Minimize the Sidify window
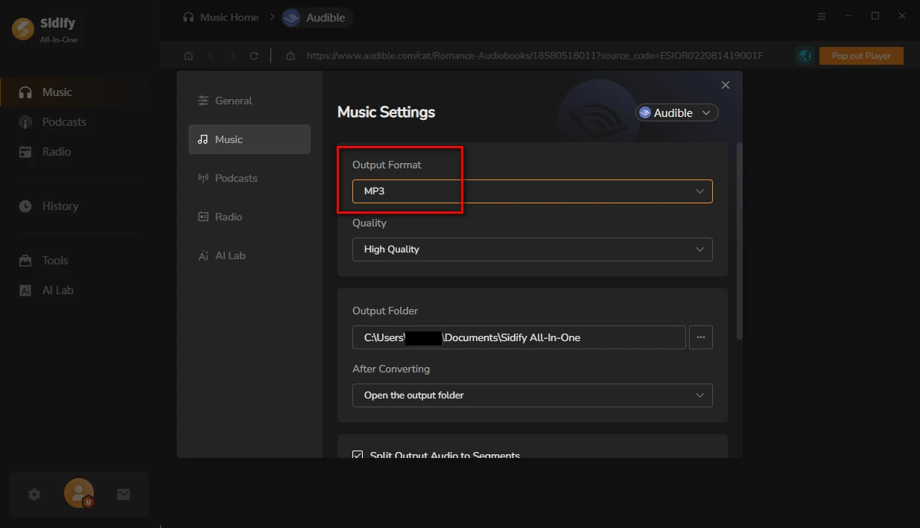The width and height of the screenshot is (920, 528). (848, 16)
